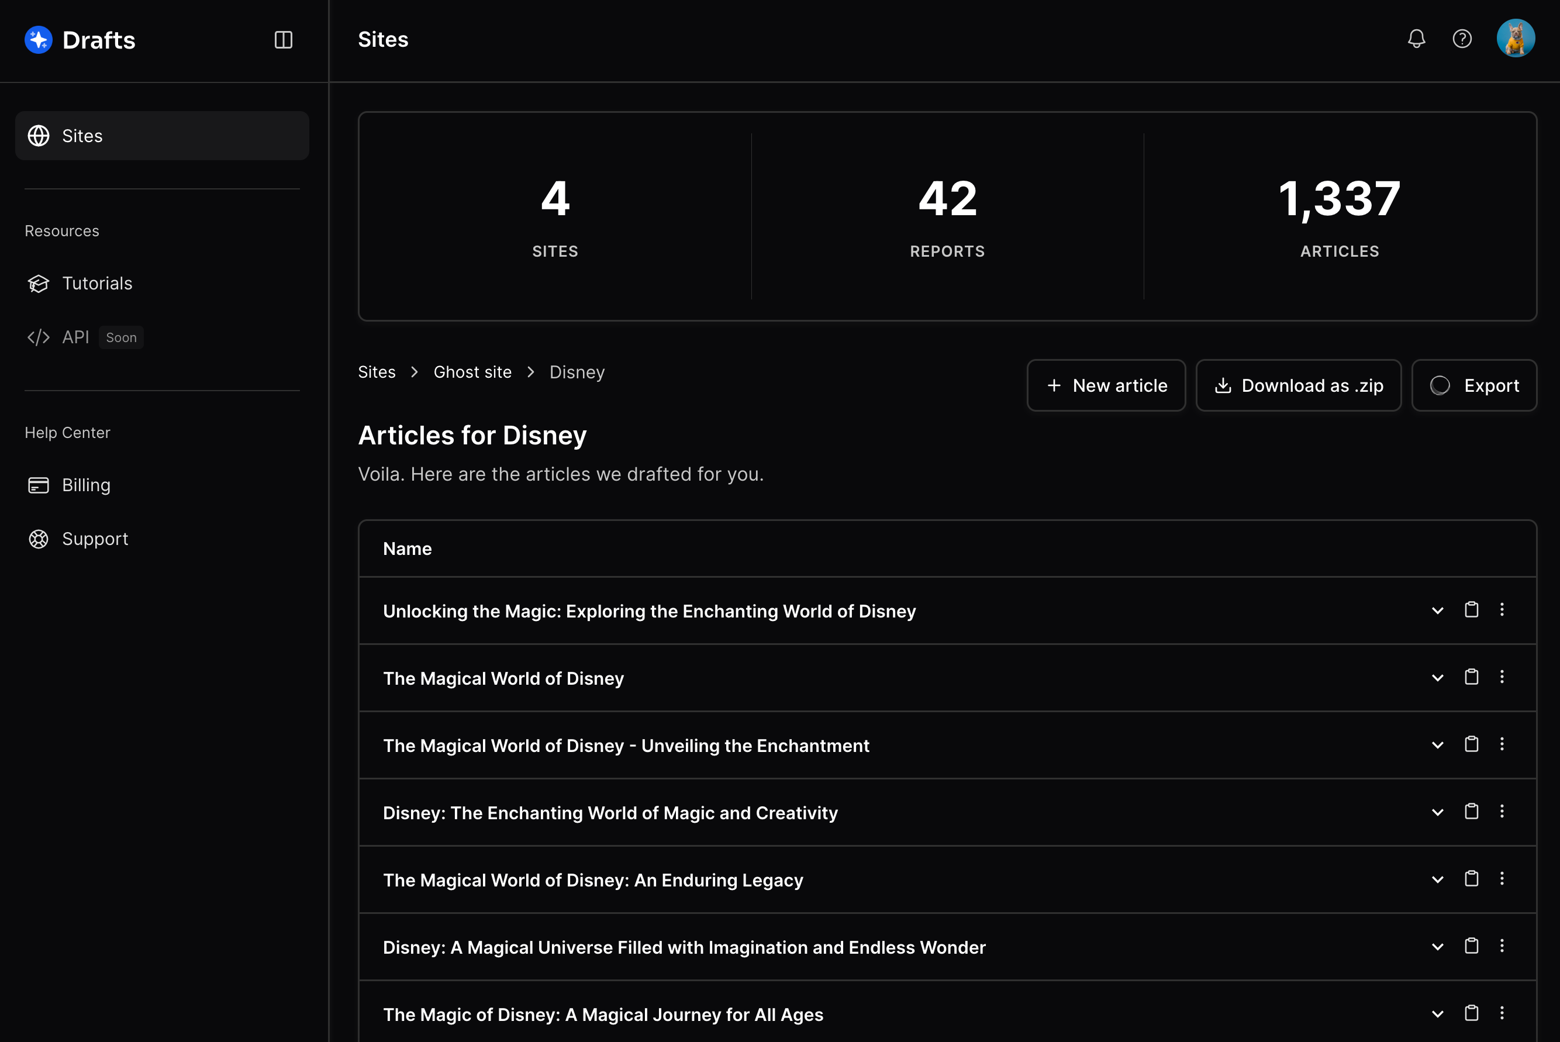The width and height of the screenshot is (1560, 1042).
Task: Open more options for 'Unlocking the Magic' article
Action: [x=1502, y=609]
